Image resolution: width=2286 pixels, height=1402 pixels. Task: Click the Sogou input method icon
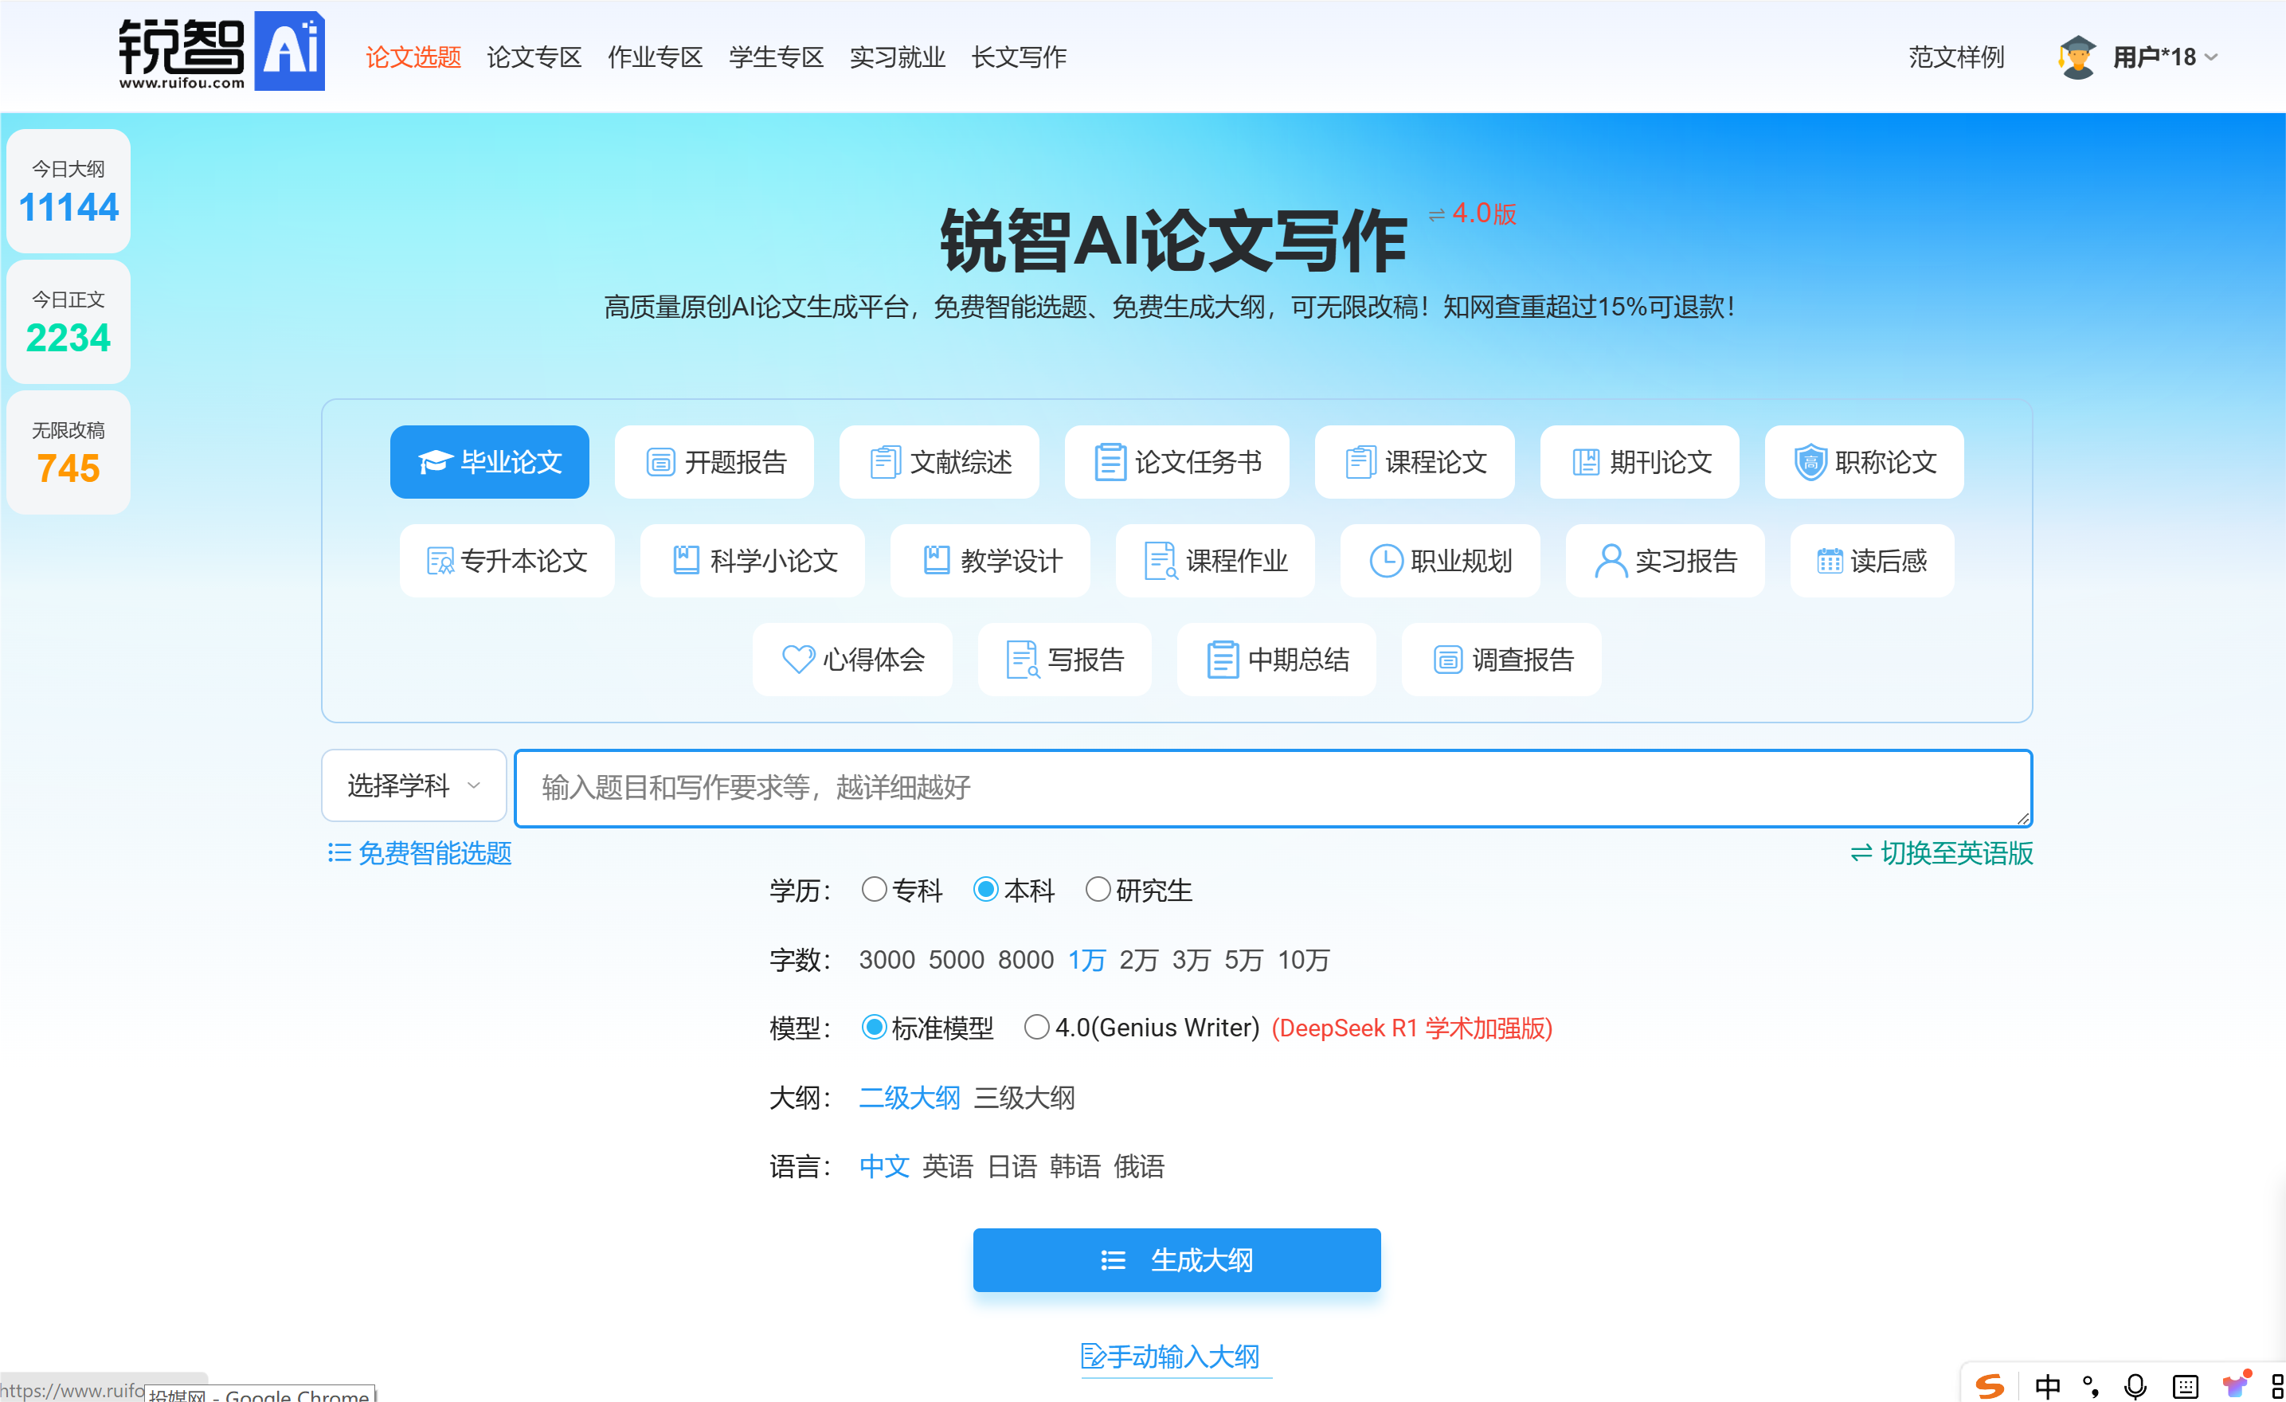[1989, 1386]
